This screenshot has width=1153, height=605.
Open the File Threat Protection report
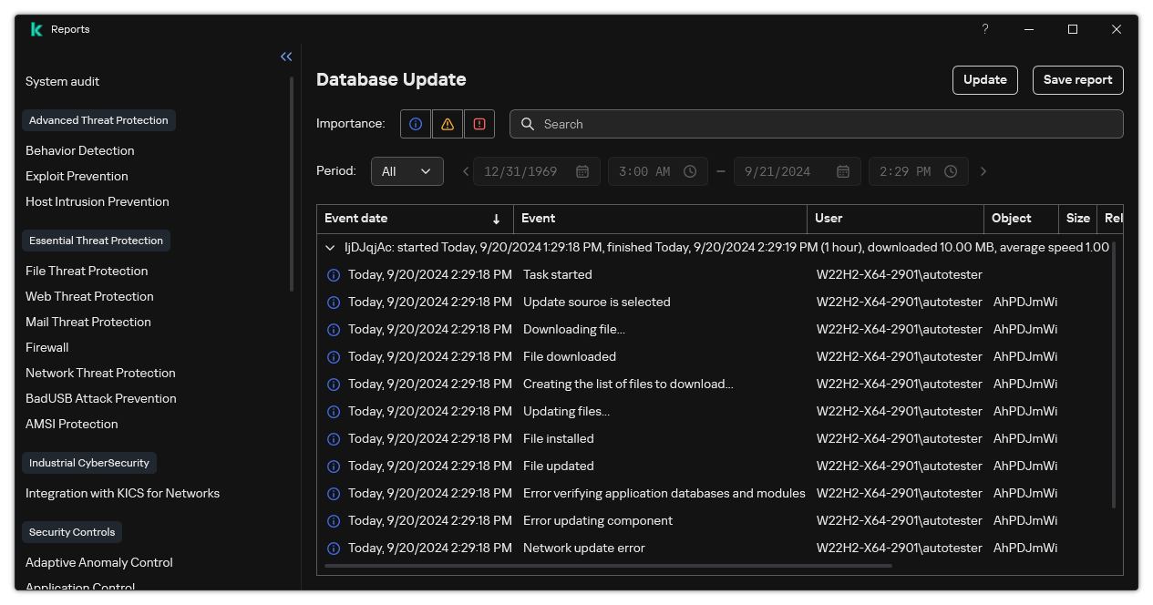87,271
